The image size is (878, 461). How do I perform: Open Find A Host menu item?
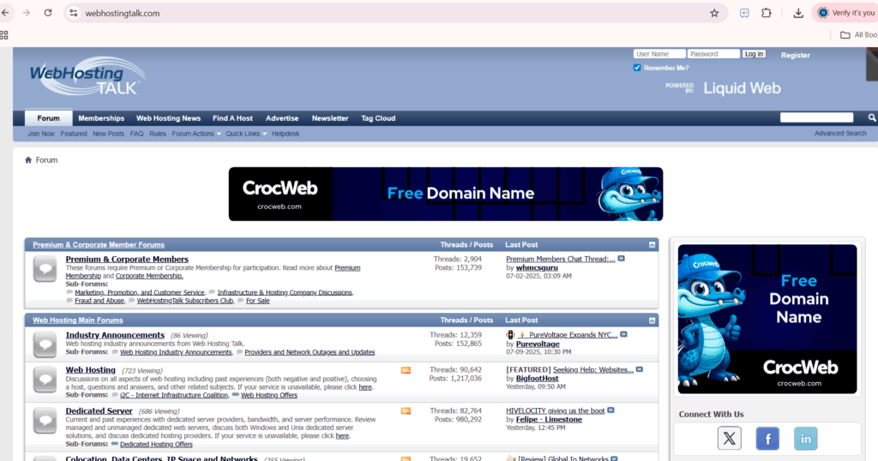point(232,118)
